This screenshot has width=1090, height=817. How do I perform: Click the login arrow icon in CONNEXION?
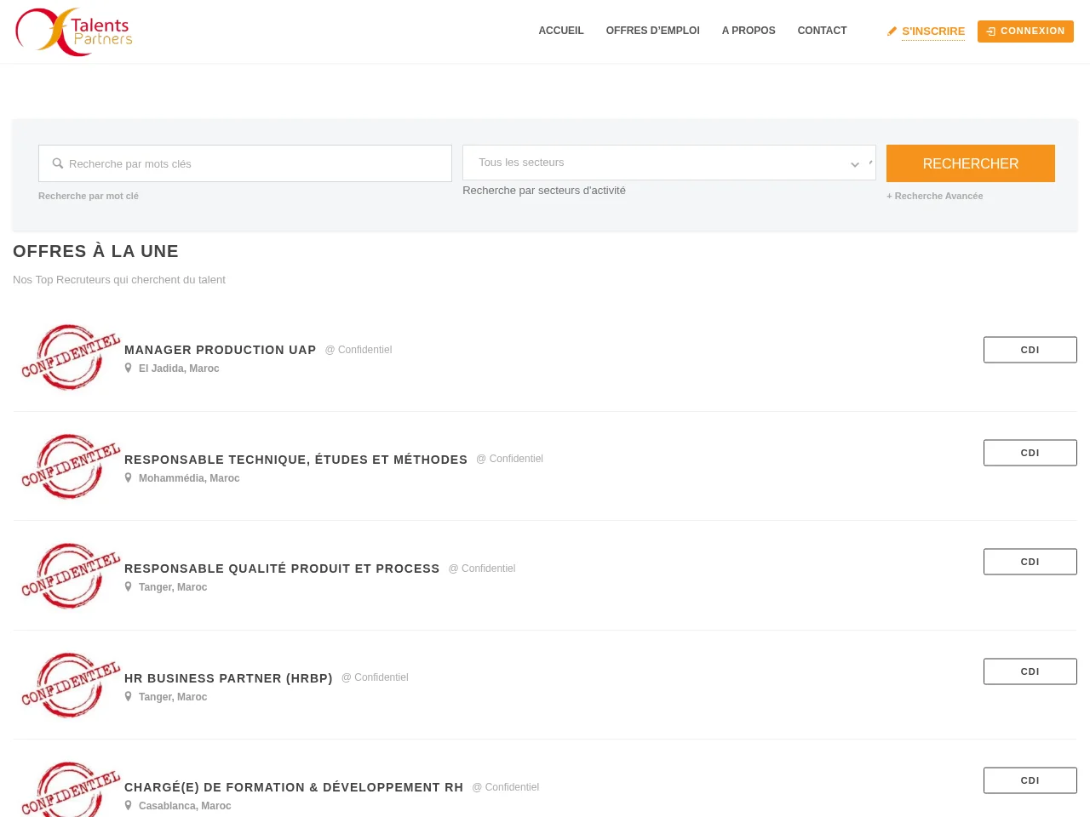[991, 31]
